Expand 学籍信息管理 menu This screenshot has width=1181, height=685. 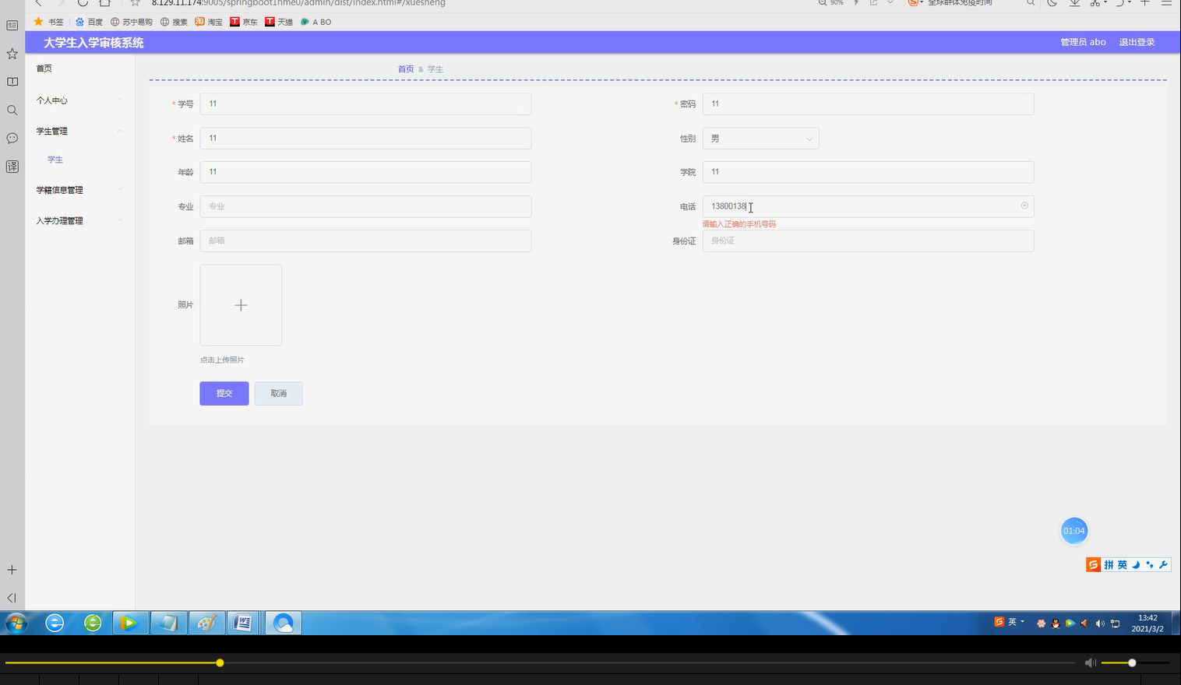point(80,190)
